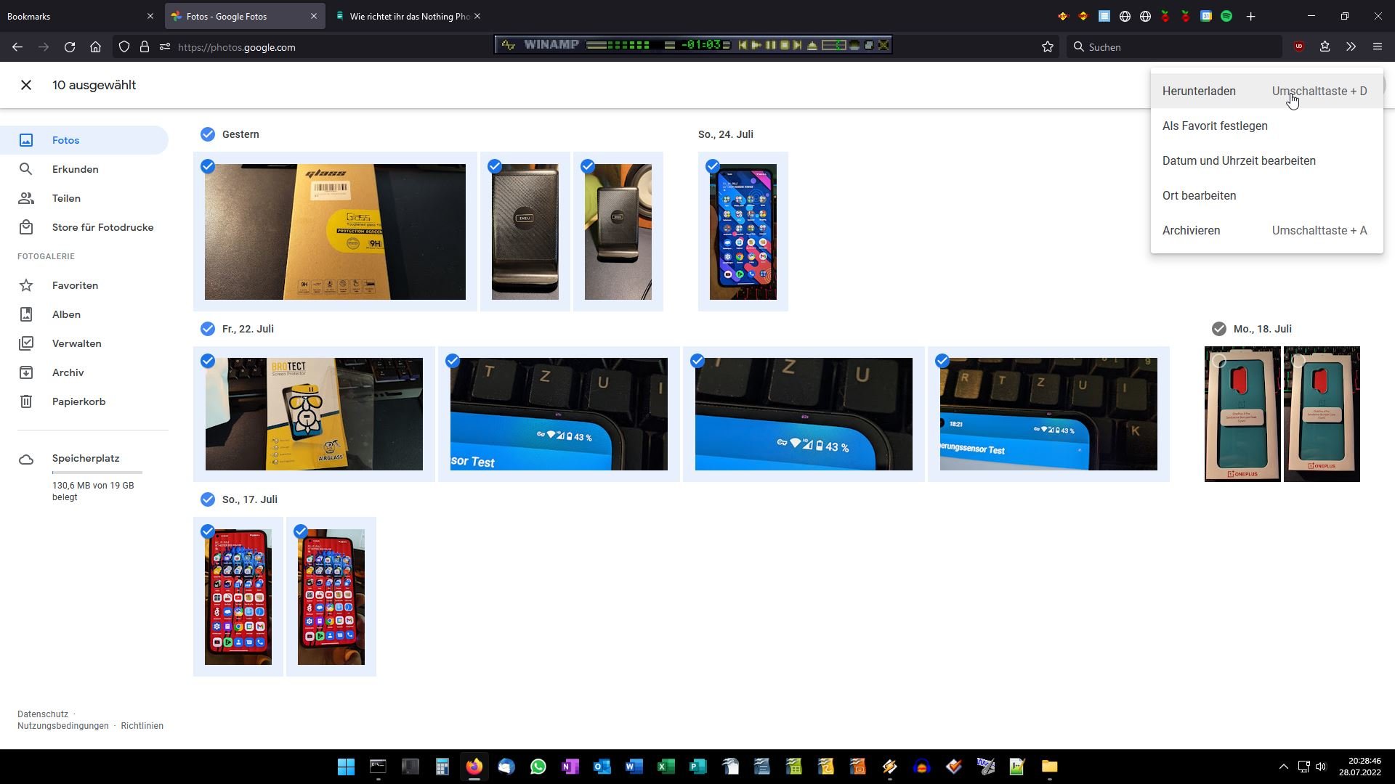
Task: Show hidden system tray icons
Action: point(1283,767)
